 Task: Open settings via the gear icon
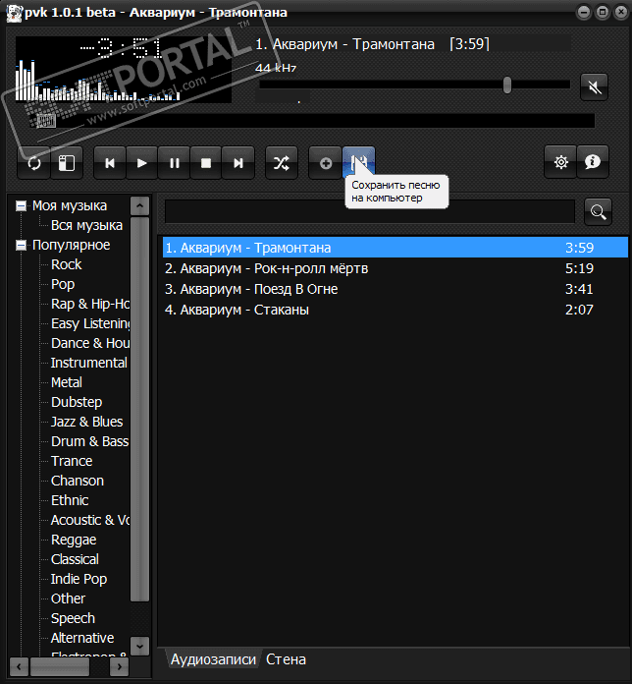pos(560,162)
